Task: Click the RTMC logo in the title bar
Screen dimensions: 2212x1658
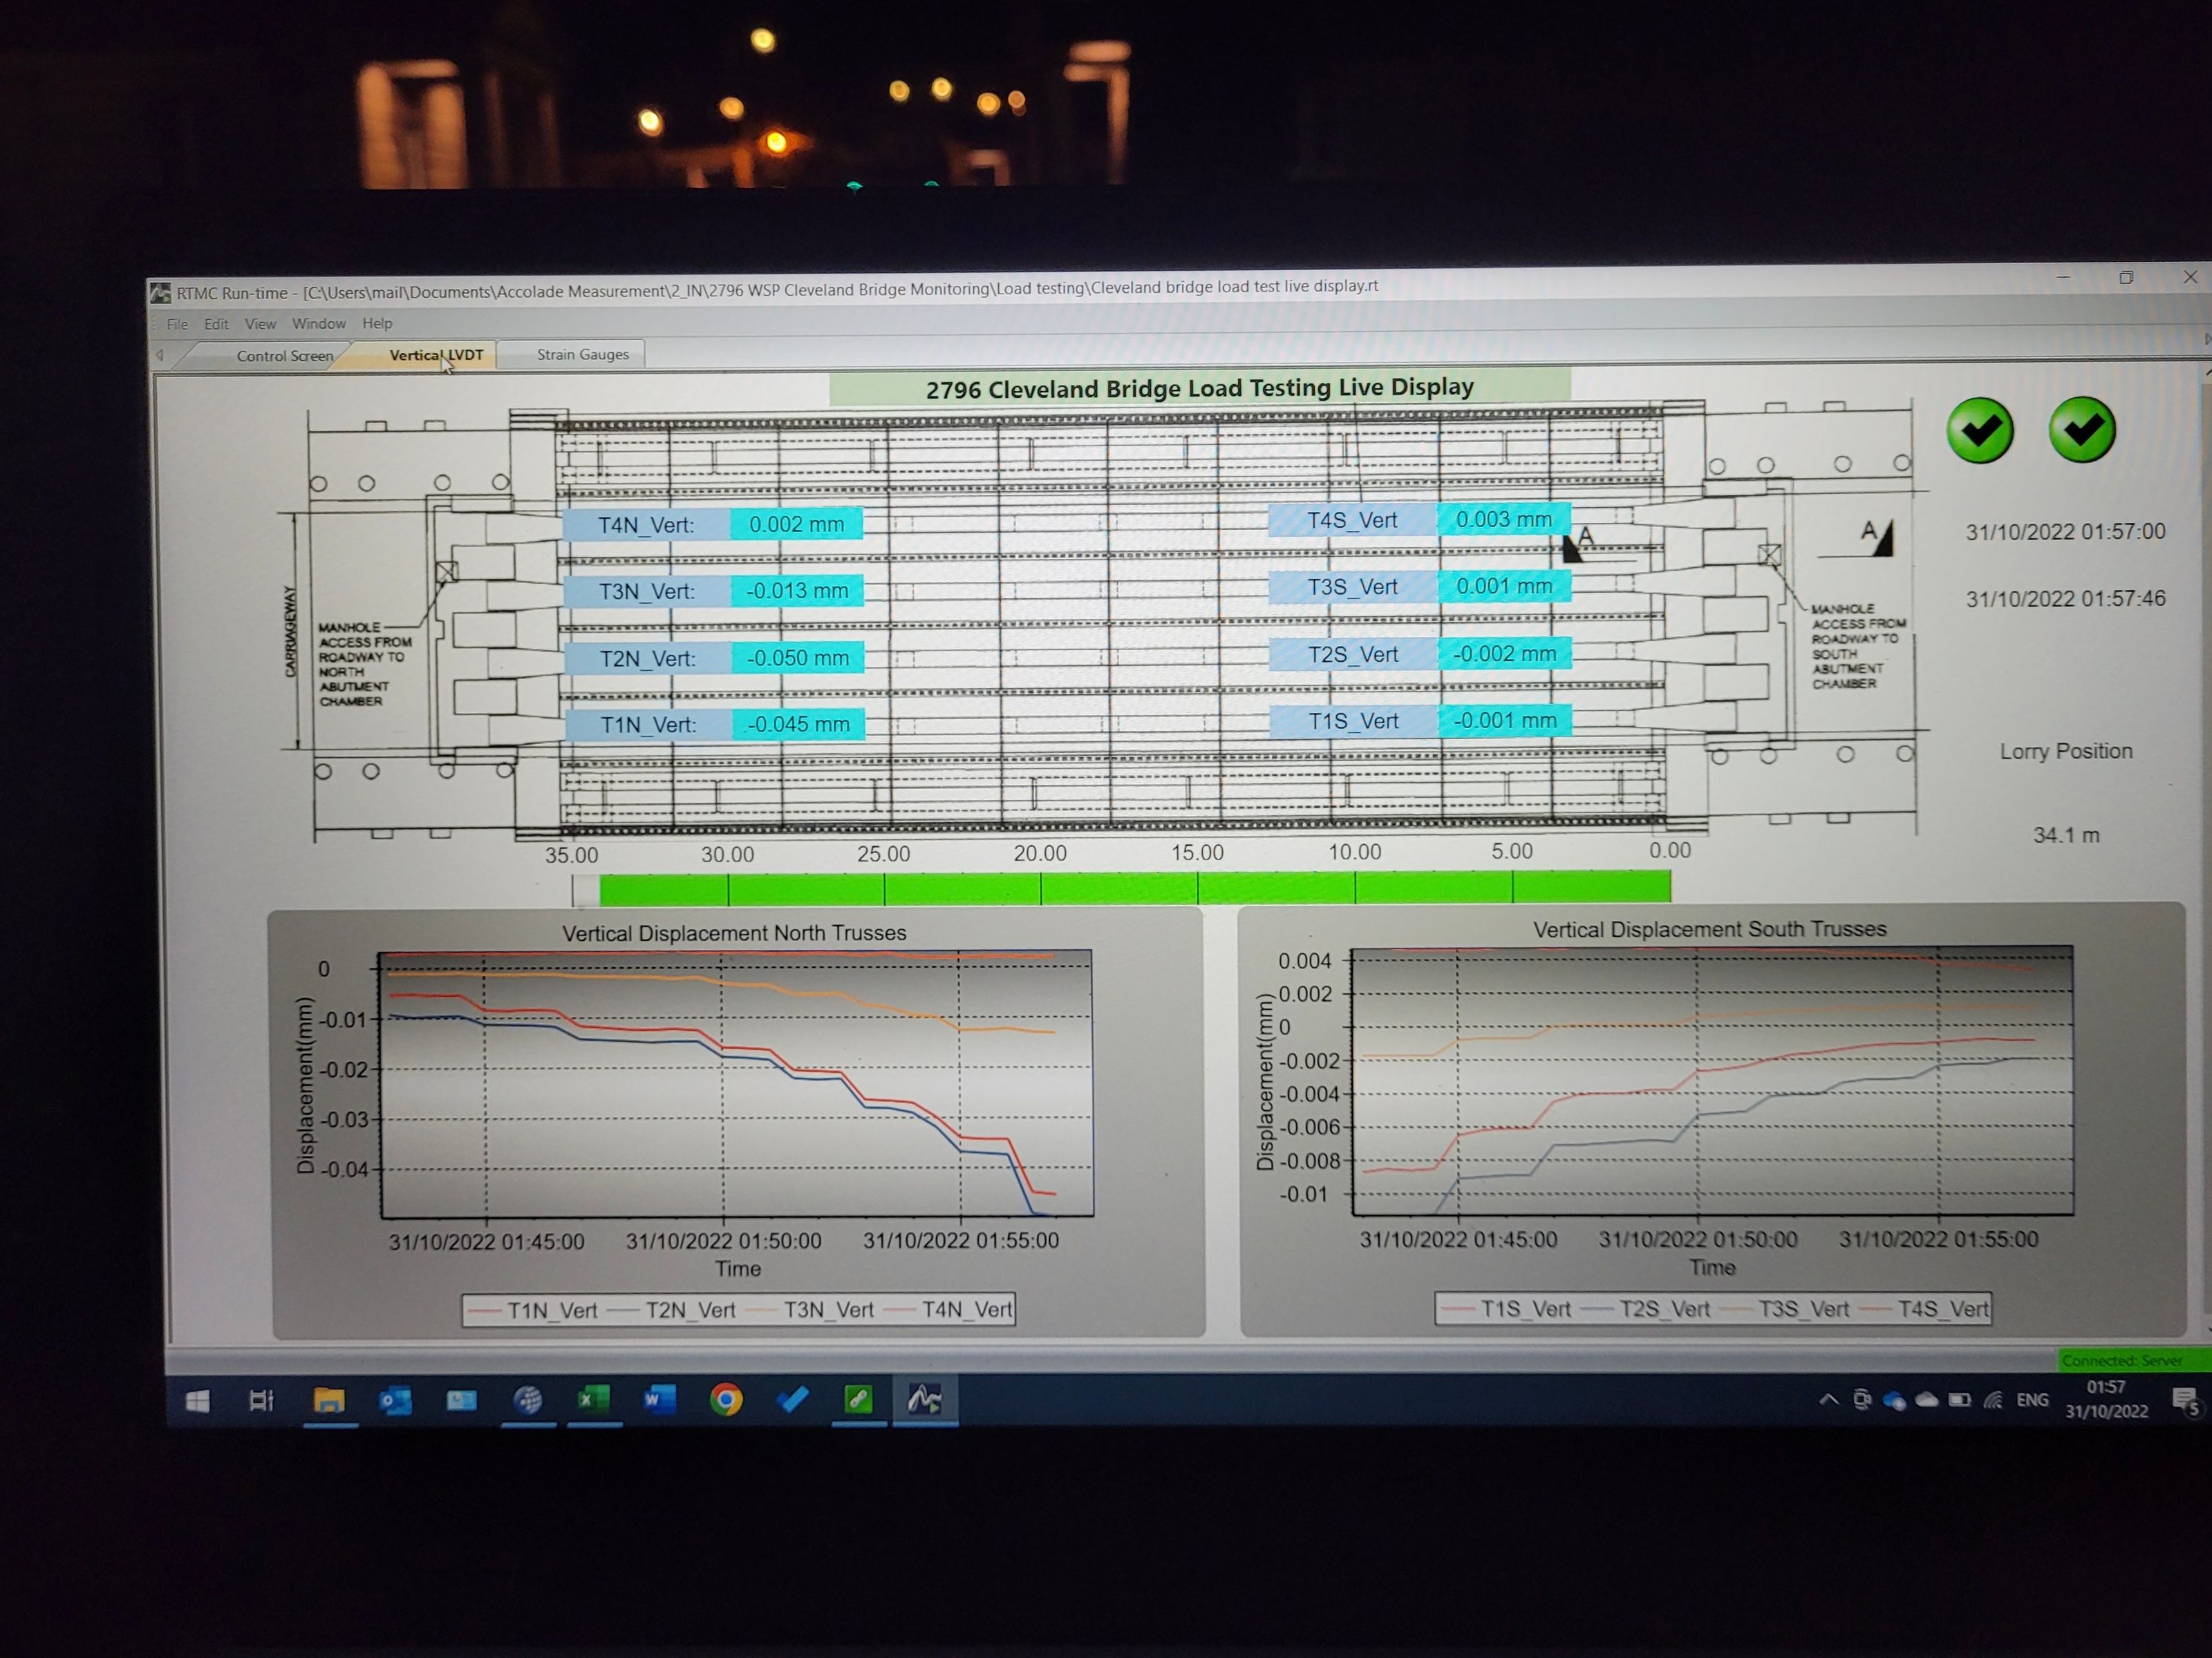Action: 163,292
